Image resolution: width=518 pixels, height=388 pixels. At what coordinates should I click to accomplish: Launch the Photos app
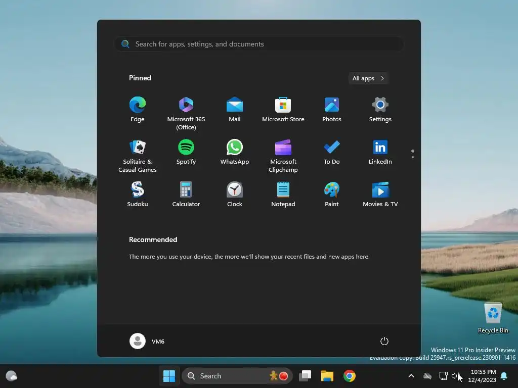(332, 110)
